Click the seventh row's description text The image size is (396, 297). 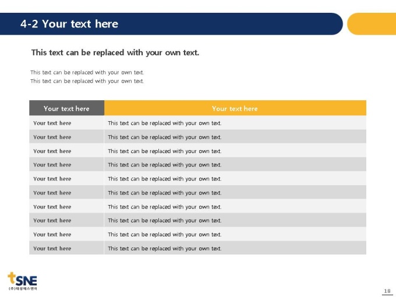pyautogui.click(x=165, y=207)
